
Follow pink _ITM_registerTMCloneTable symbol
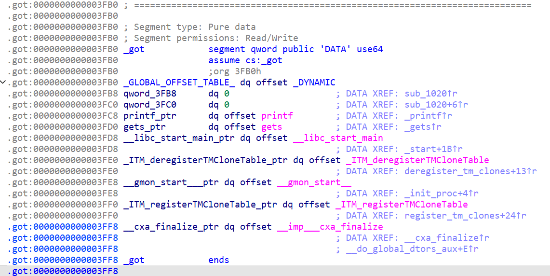[402, 205]
